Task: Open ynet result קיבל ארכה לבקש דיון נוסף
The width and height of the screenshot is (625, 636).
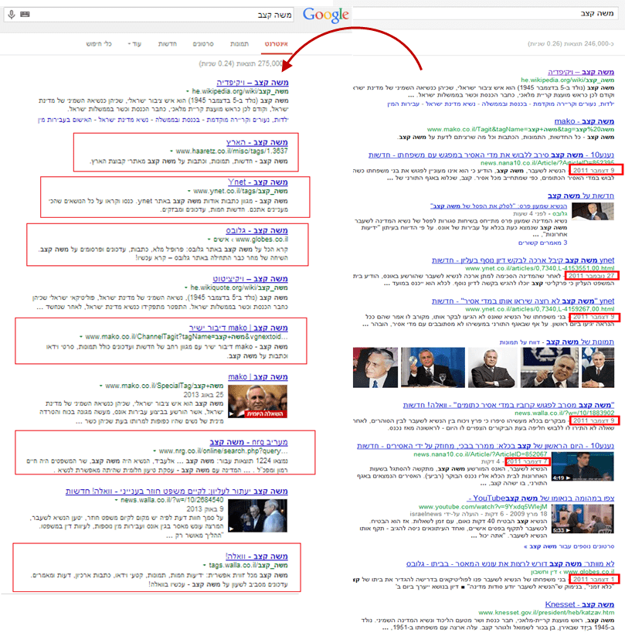Action: pos(523,260)
